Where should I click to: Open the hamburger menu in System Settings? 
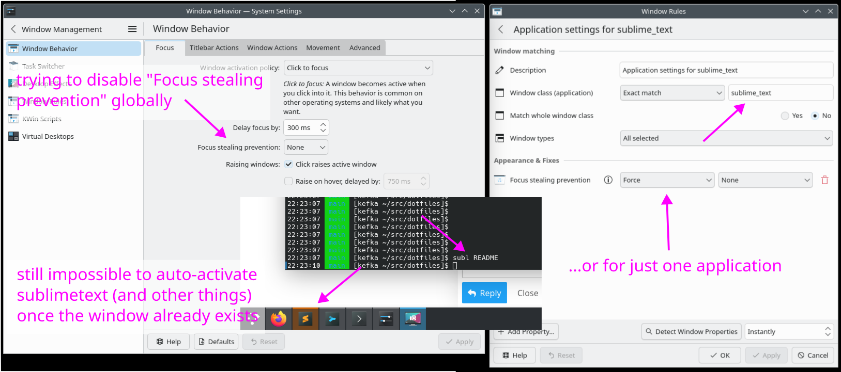point(132,29)
